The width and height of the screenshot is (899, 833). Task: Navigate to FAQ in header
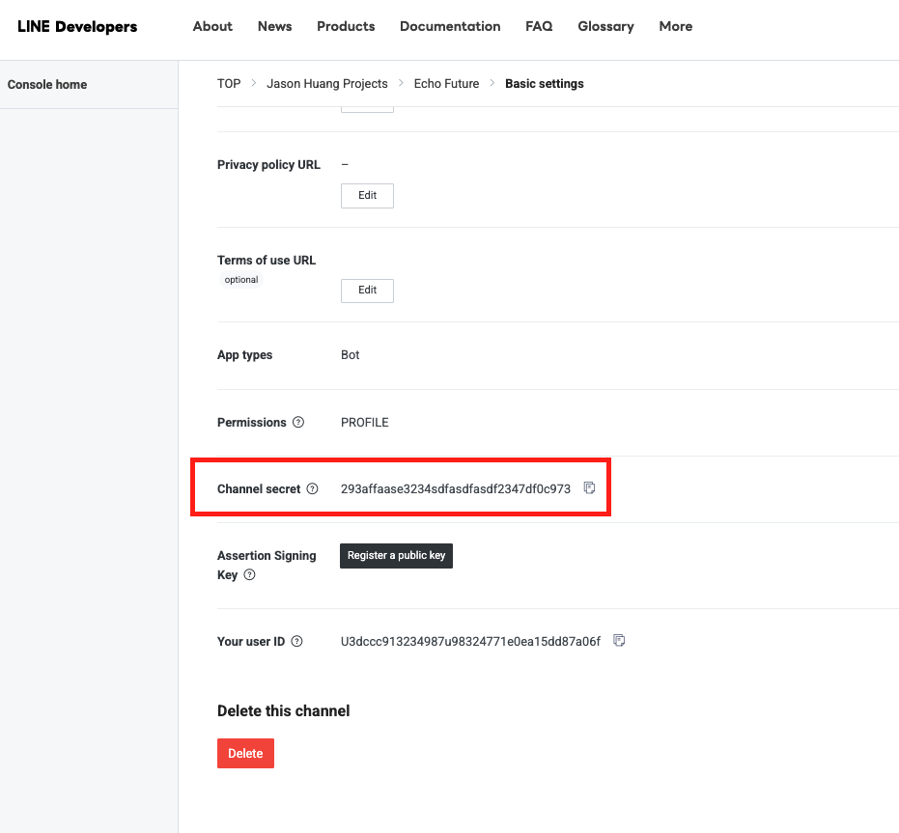point(539,27)
